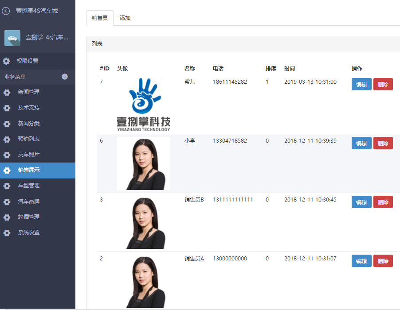This screenshot has height=310, width=400.
Task: Click gear icon next to 预约列表
Action: [7, 139]
